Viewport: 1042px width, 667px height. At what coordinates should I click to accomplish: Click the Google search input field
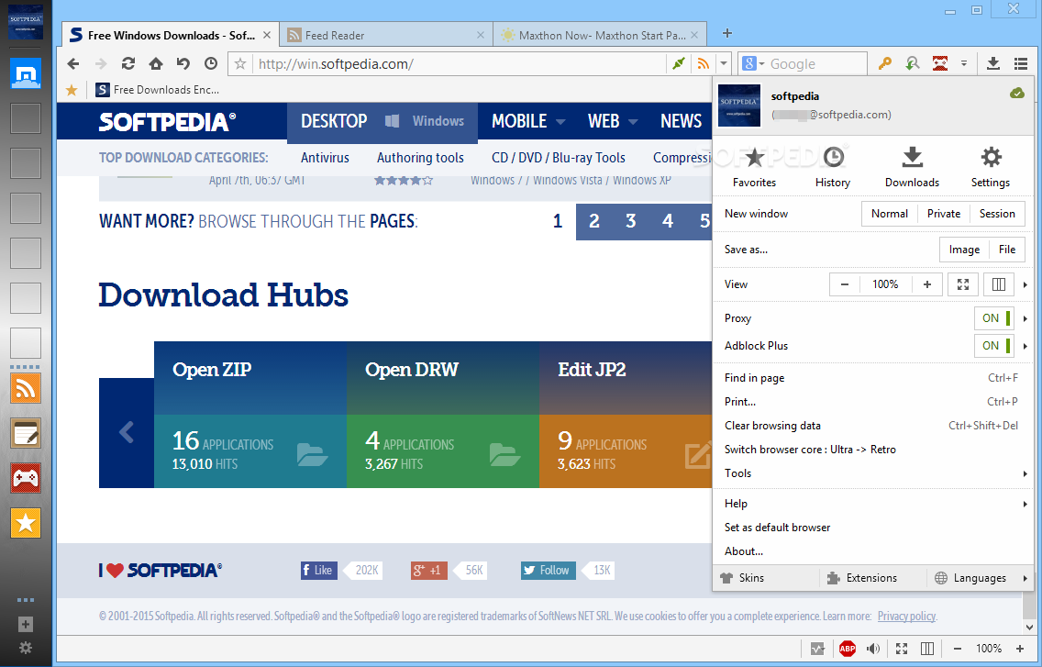816,64
